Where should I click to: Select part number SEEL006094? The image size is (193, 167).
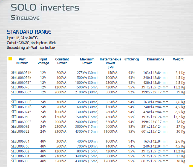[20, 156]
